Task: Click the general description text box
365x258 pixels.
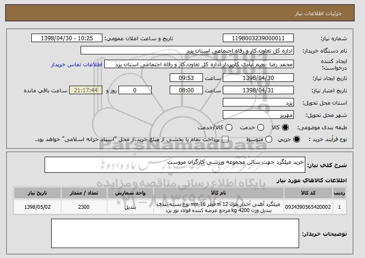Action: [175, 165]
